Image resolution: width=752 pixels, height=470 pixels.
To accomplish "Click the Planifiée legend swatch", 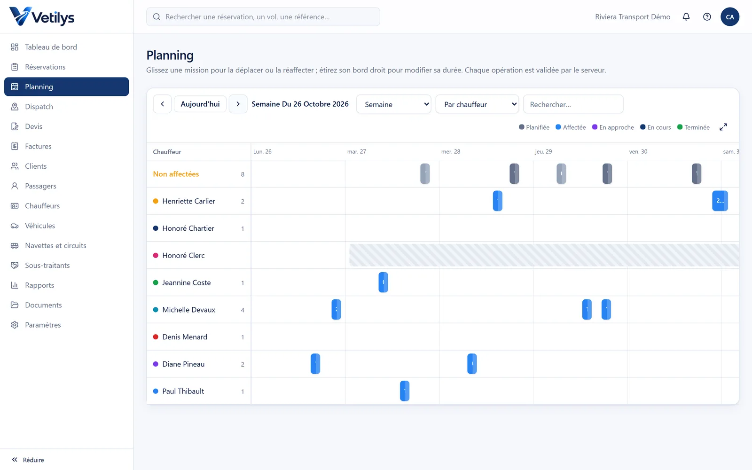I will coord(522,127).
